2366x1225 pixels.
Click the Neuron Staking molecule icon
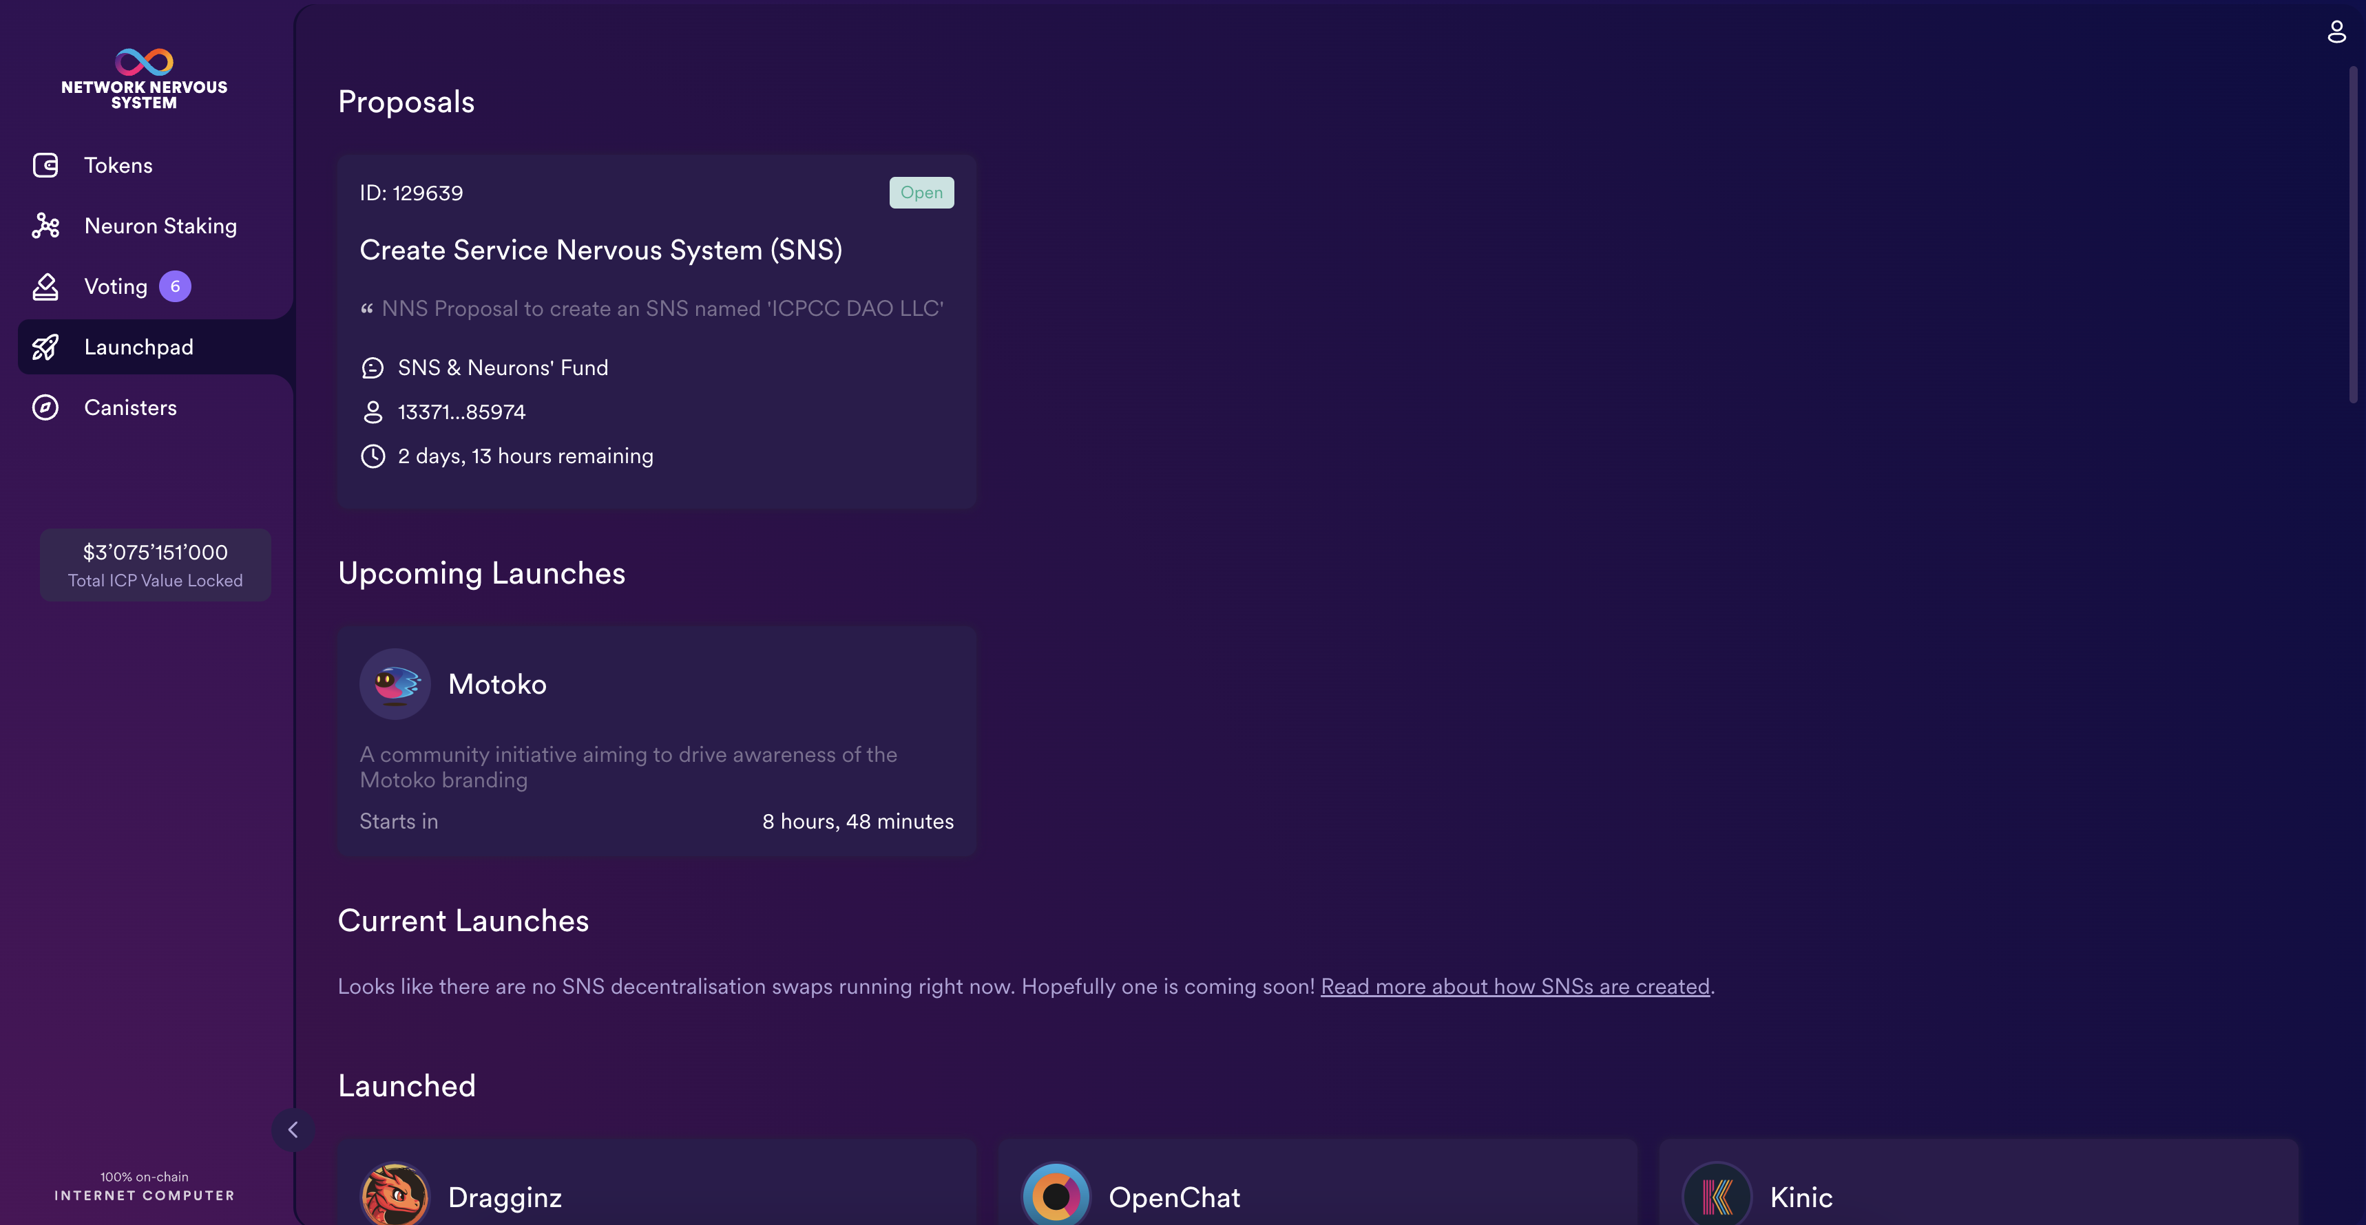coord(45,226)
